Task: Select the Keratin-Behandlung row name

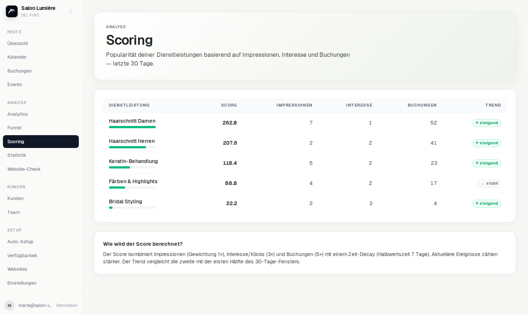Action: click(133, 161)
